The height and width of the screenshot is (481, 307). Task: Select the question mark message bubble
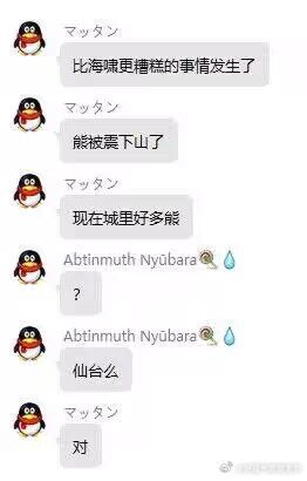tap(81, 293)
